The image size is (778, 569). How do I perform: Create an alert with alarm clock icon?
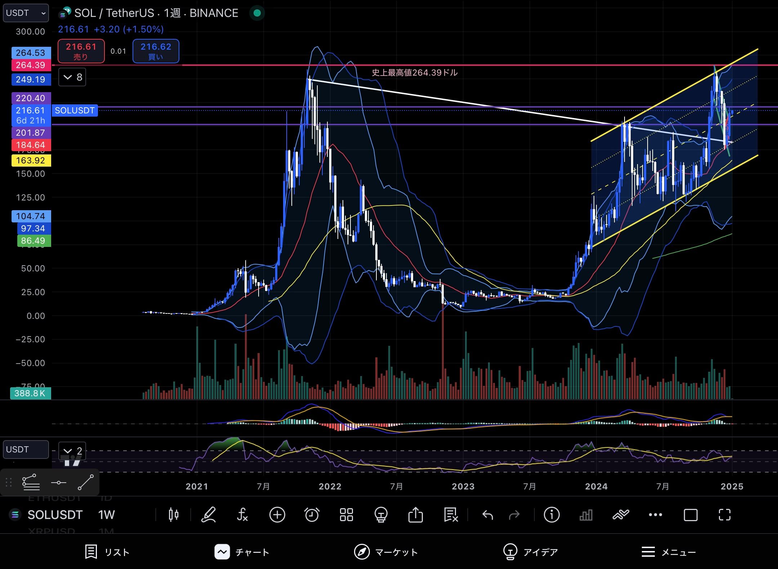click(x=312, y=515)
